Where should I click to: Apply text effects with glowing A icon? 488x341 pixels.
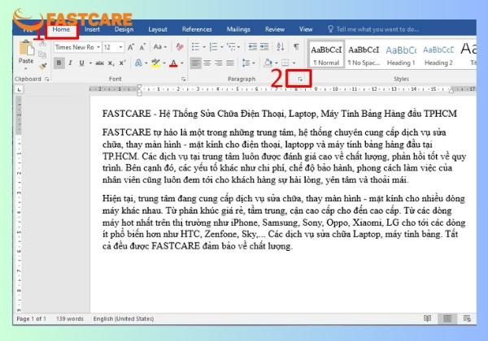pos(138,63)
